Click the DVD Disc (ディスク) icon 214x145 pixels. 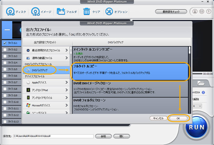click(x=10, y=12)
